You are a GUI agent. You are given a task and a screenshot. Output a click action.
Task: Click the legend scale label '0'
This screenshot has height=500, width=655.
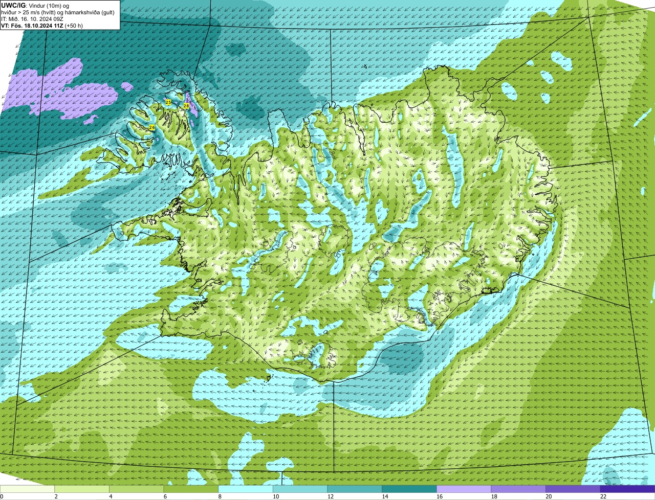pos(2,496)
